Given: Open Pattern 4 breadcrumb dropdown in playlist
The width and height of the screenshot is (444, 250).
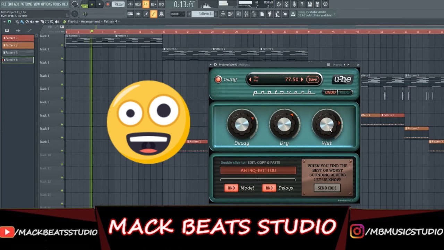Looking at the screenshot, I should click(x=111, y=22).
